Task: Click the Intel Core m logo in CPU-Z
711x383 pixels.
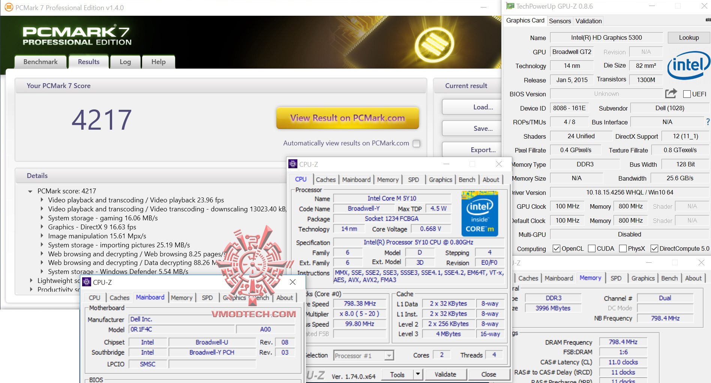Action: [480, 214]
